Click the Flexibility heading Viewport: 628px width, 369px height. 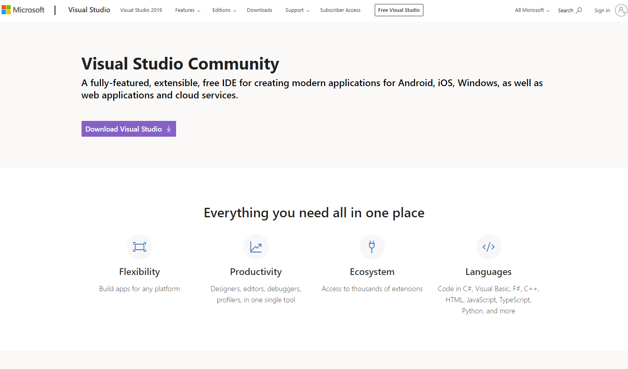coord(140,272)
